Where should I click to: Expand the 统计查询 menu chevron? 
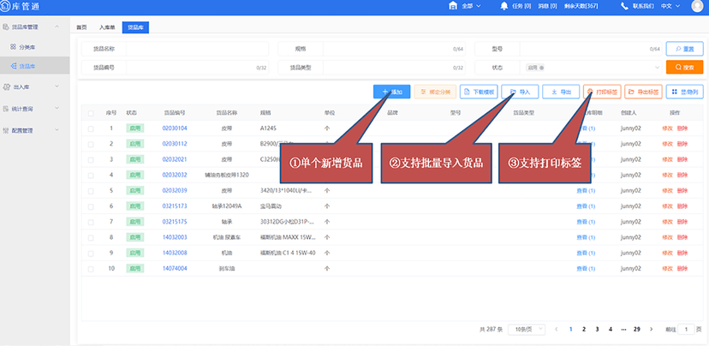click(x=57, y=108)
